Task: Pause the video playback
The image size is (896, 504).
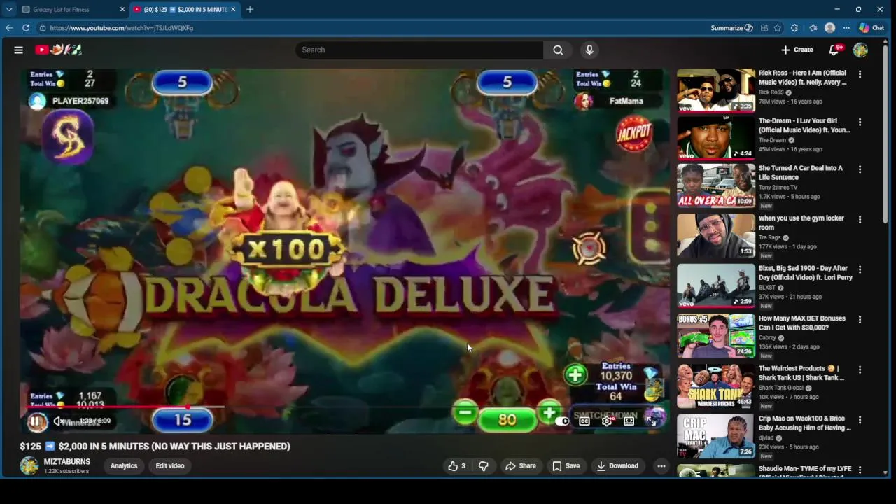Action: (x=35, y=421)
